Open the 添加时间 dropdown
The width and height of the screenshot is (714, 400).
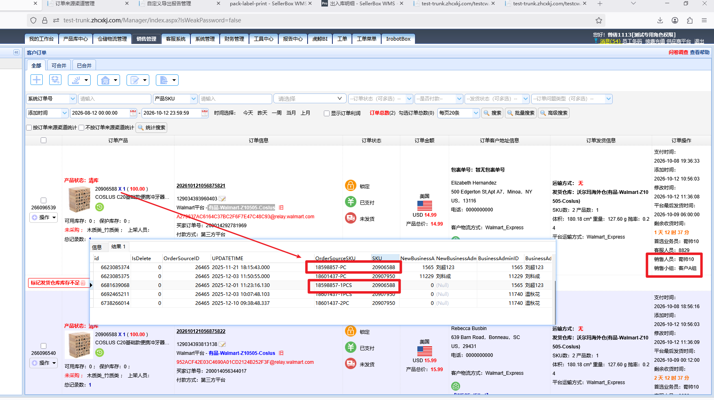click(47, 113)
